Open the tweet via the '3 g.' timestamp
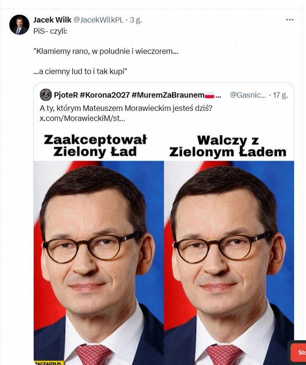The width and height of the screenshot is (306, 365). [x=136, y=20]
